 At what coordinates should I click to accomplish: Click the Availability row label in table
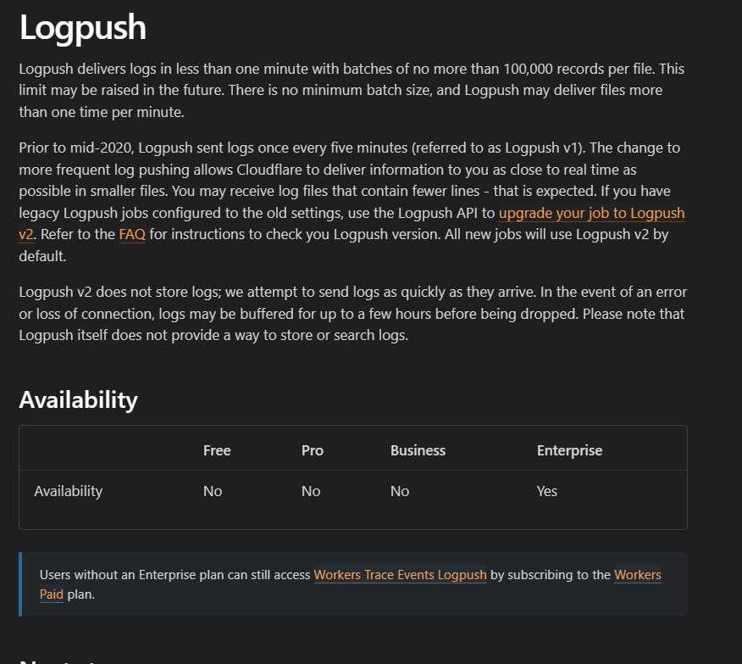click(68, 491)
